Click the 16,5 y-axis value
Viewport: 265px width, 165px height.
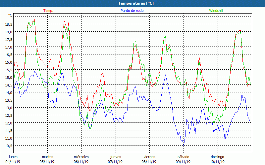coord(9,55)
